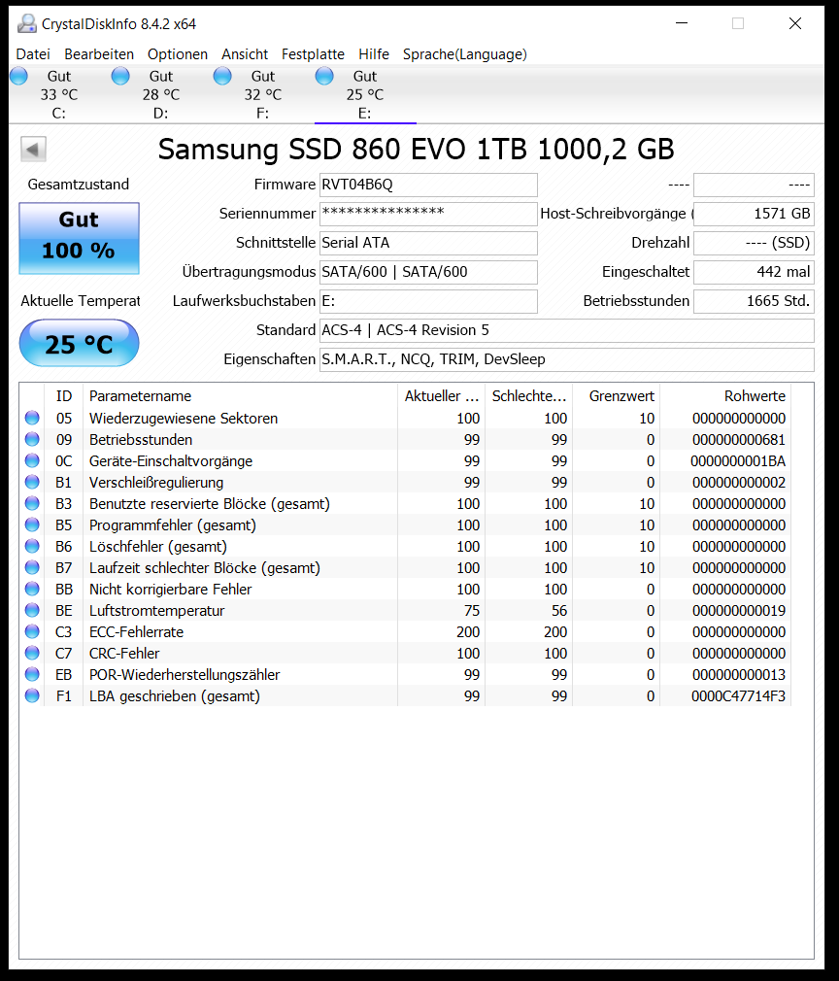
Task: Open the Bearbeiten menu
Action: 99,54
